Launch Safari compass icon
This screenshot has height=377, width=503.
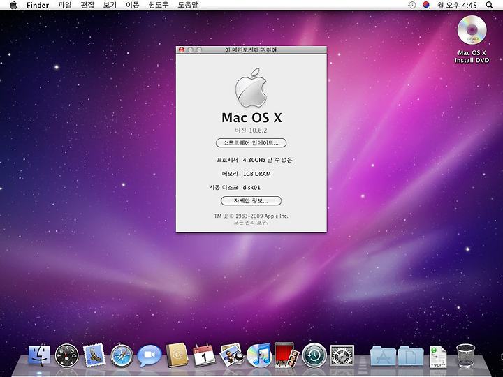tap(122, 355)
